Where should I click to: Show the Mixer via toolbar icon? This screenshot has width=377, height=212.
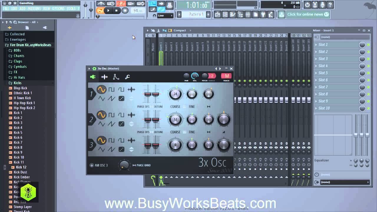248,14
